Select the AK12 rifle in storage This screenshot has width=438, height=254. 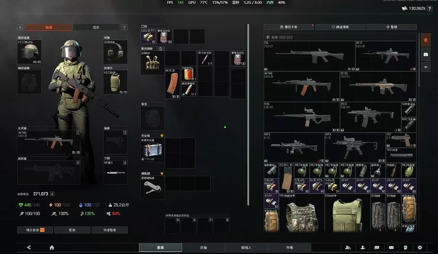[x=386, y=56]
